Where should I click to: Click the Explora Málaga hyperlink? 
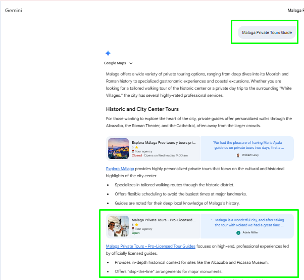[120, 168]
